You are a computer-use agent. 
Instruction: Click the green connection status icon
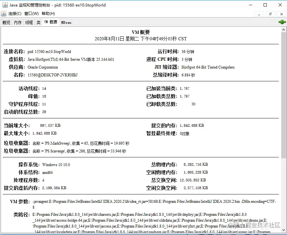tap(282, 22)
